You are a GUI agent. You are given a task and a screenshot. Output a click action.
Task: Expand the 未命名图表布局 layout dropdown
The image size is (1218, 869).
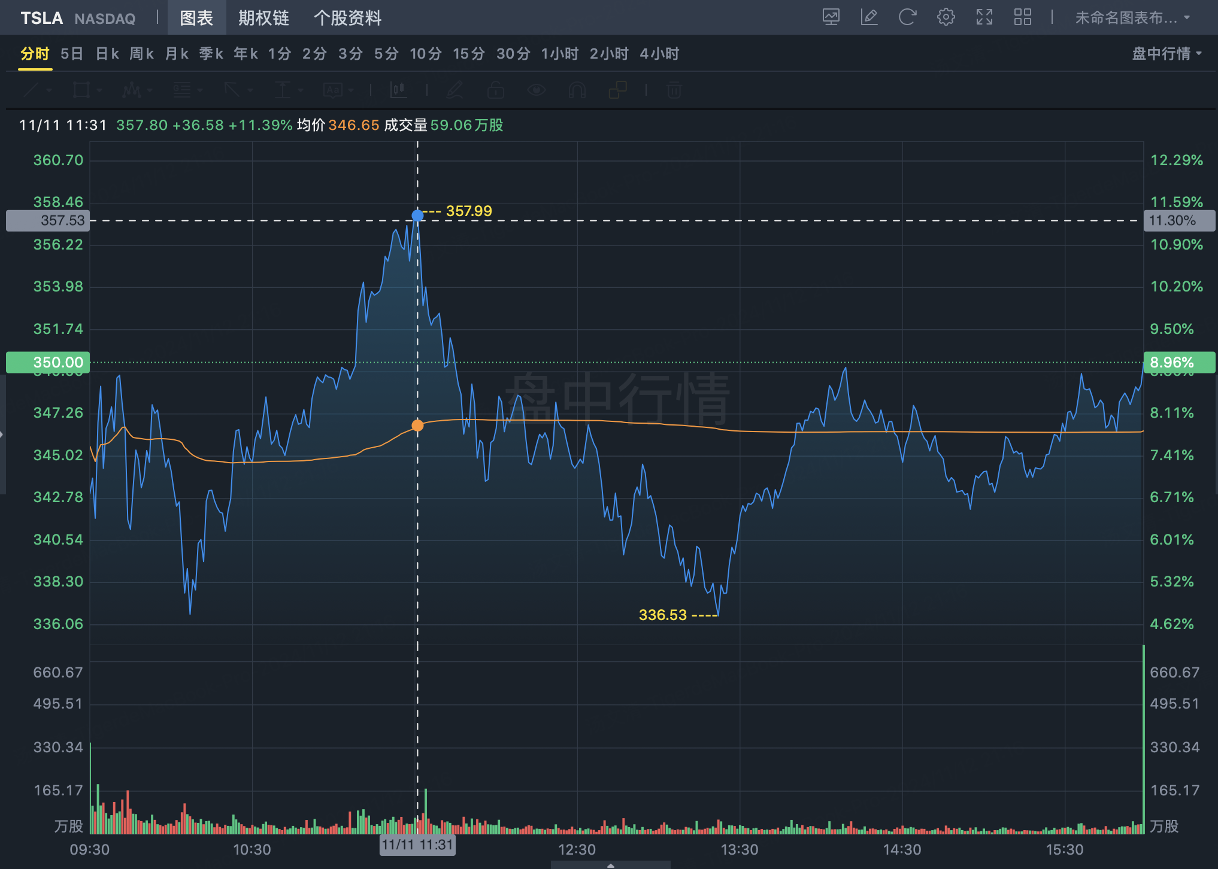(1132, 18)
